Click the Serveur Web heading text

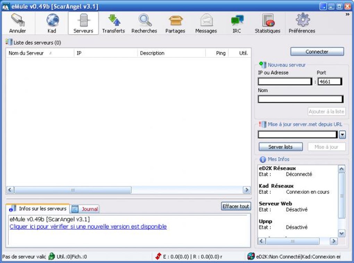(x=276, y=204)
